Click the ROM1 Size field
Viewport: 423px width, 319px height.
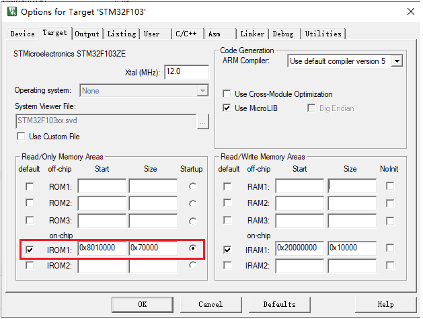[153, 186]
